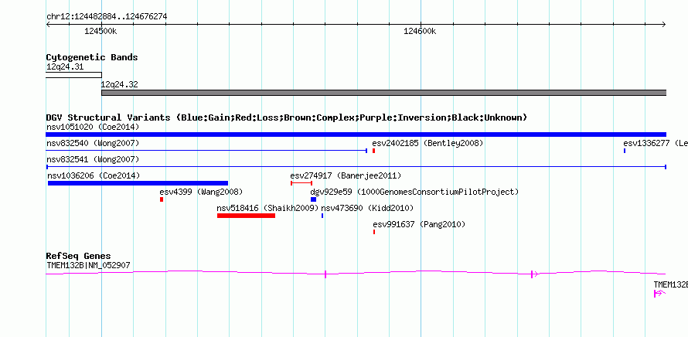Click the esv1336277 blue marker
688x337 pixels.
[x=625, y=151]
